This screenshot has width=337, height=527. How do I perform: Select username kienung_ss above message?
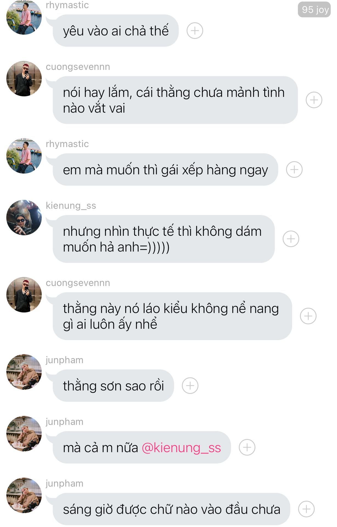click(71, 206)
